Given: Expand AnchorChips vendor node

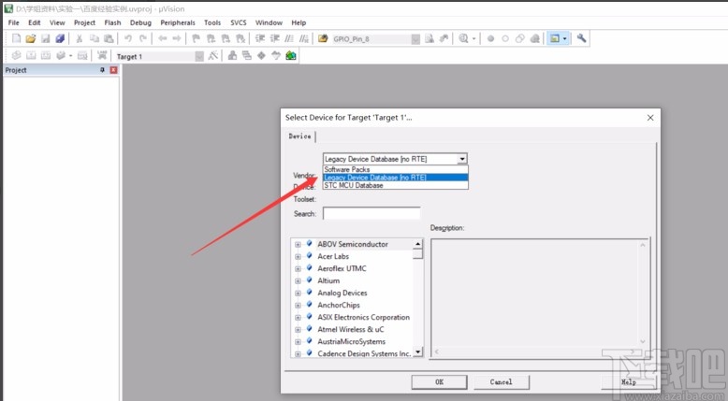Looking at the screenshot, I should (x=298, y=305).
